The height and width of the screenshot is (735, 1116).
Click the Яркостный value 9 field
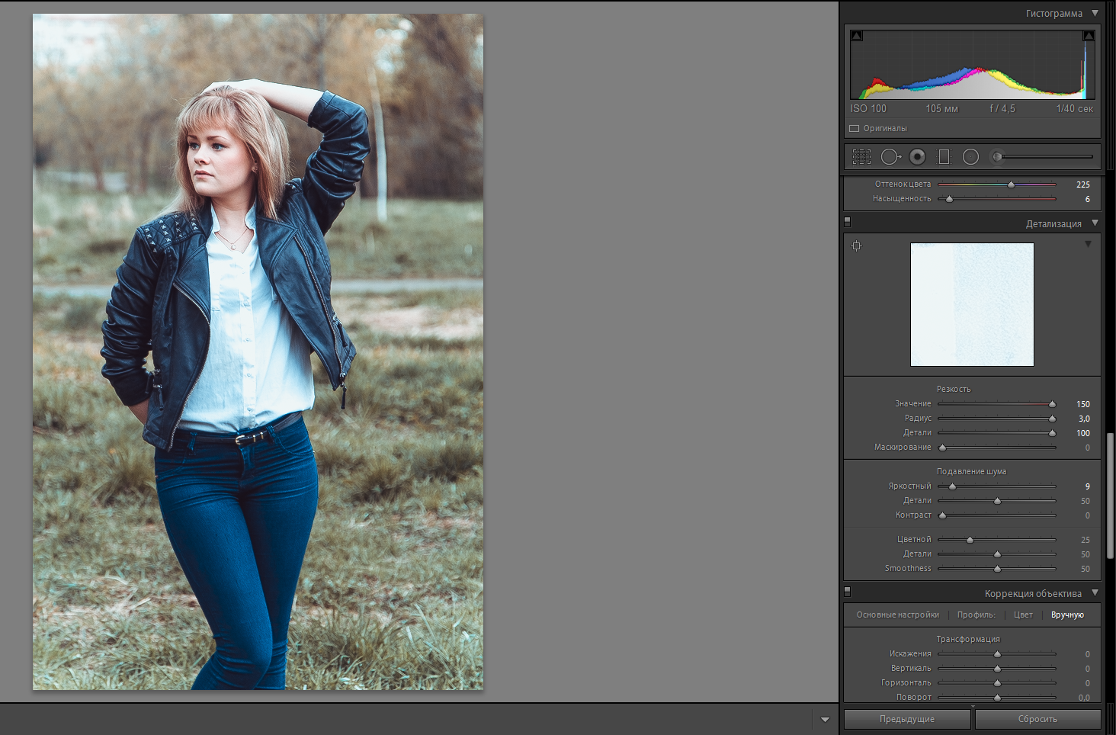click(x=1087, y=486)
